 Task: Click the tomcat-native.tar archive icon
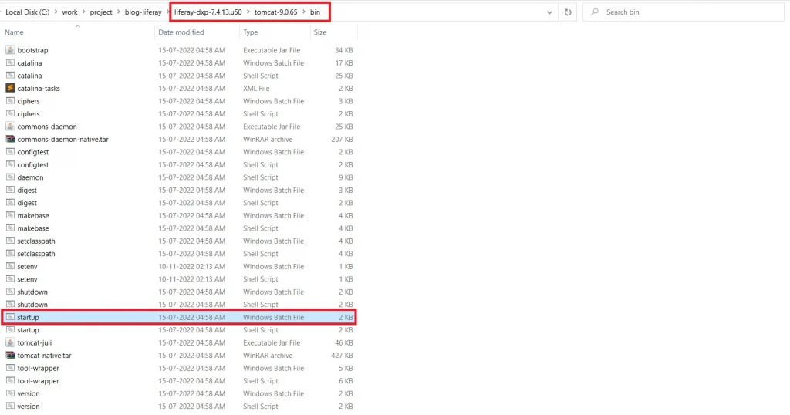(10, 356)
